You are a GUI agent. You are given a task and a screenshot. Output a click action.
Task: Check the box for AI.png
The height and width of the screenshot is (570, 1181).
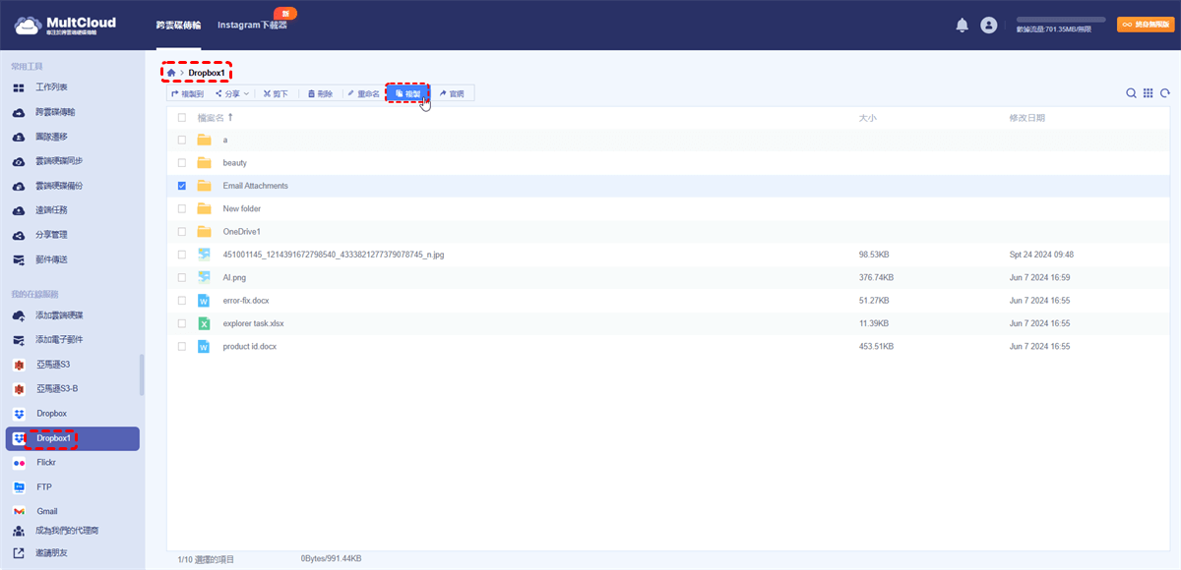(x=181, y=277)
